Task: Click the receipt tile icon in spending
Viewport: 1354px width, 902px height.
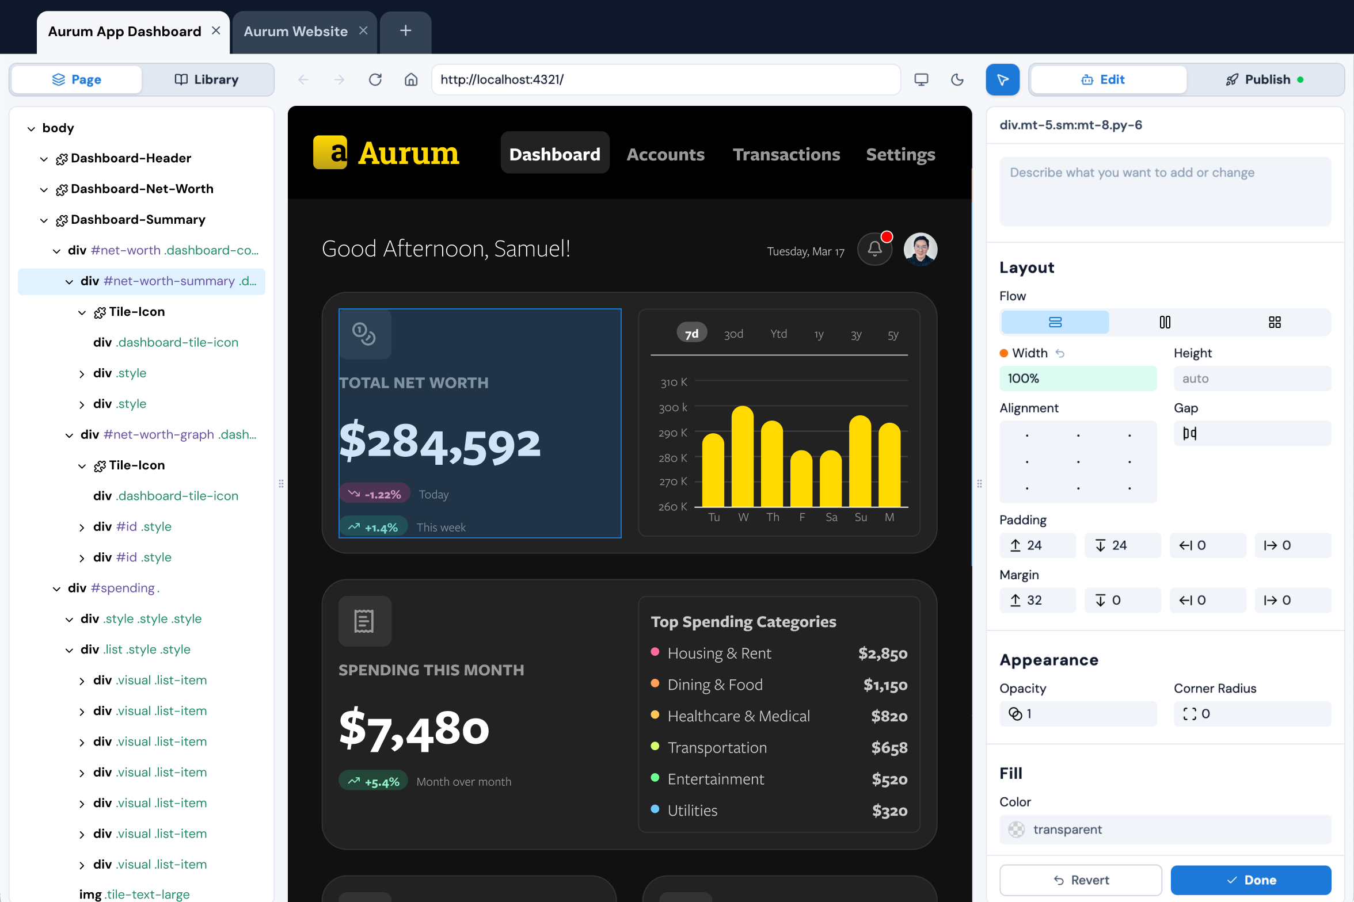Action: pyautogui.click(x=364, y=621)
